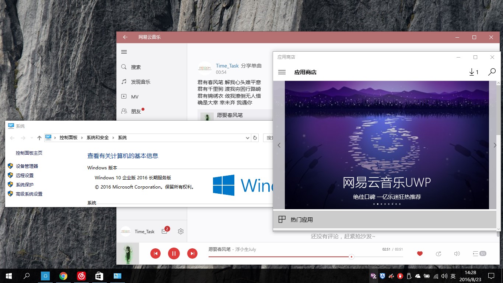Unlike the song with the heart icon
The image size is (503, 283).
coord(419,253)
